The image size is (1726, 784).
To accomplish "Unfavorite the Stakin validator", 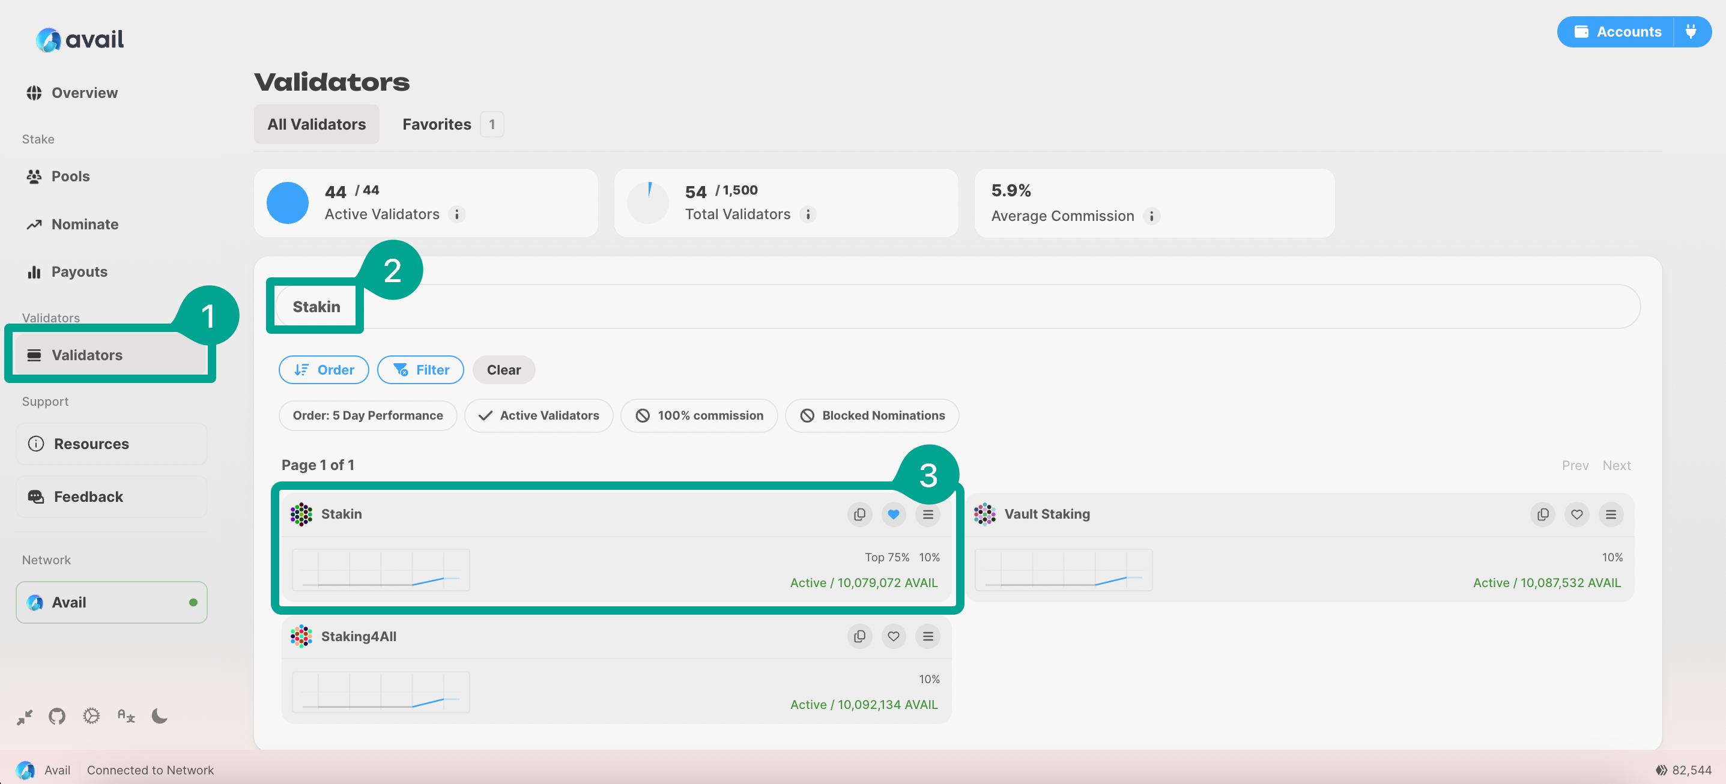I will tap(894, 515).
